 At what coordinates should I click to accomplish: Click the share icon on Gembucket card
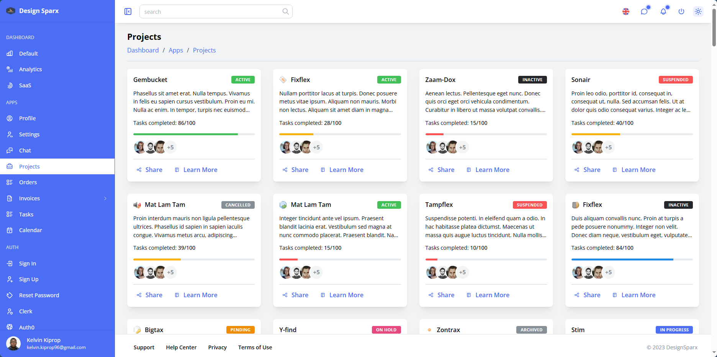[139, 170]
